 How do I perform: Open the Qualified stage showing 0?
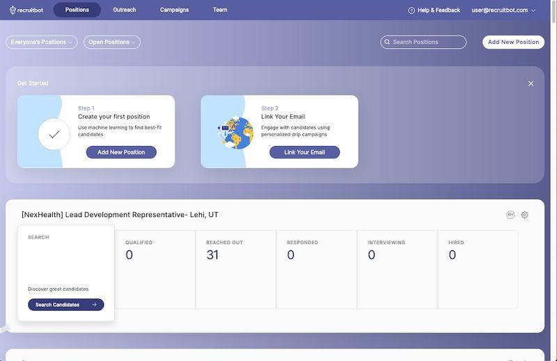coord(155,269)
